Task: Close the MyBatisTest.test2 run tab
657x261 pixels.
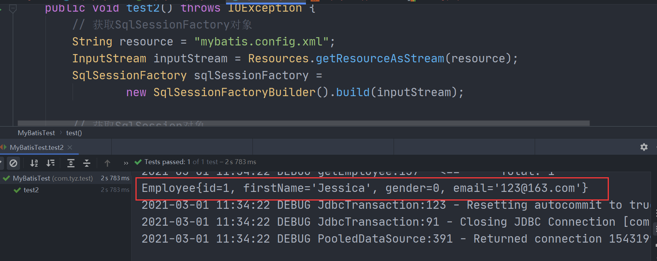Action: tap(70, 148)
